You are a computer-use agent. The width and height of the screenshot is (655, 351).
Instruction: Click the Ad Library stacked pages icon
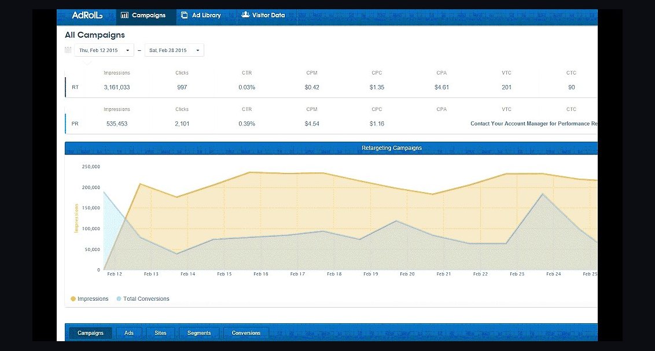pyautogui.click(x=184, y=15)
